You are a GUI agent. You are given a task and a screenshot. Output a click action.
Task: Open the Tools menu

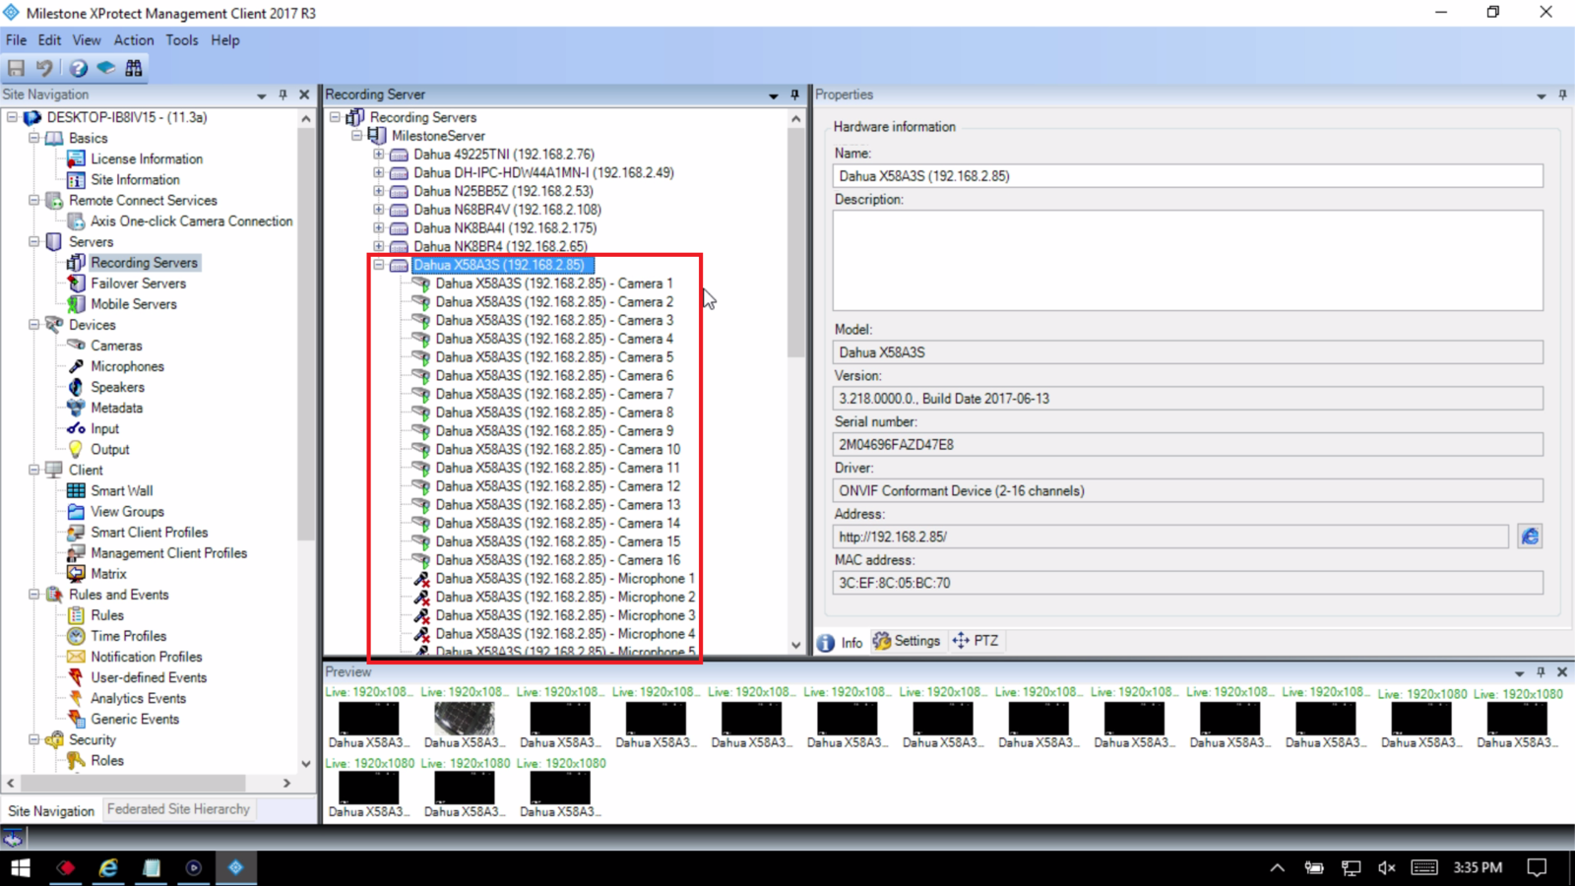coord(181,40)
